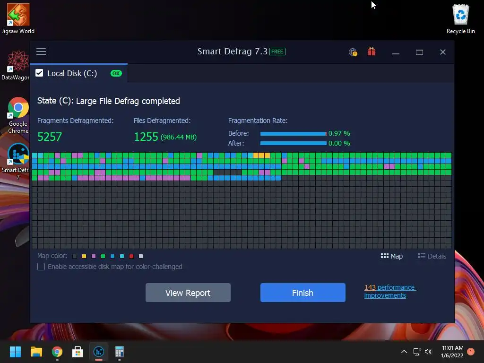The width and height of the screenshot is (484, 363).
Task: Click the network tray icon
Action: (x=417, y=352)
